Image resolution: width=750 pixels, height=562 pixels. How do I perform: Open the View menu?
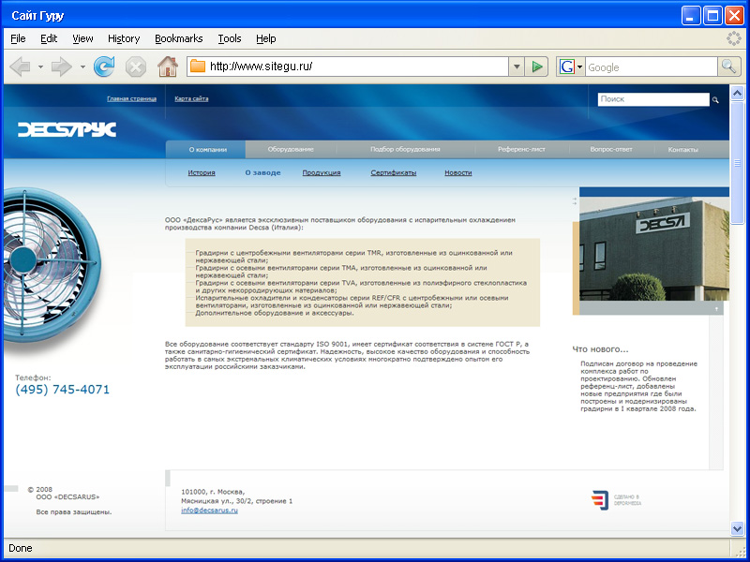point(82,38)
